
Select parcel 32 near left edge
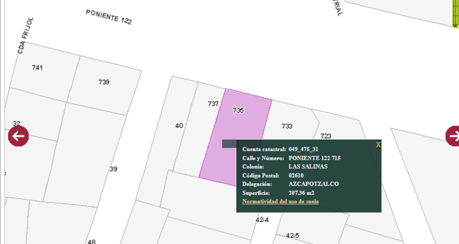(16, 124)
